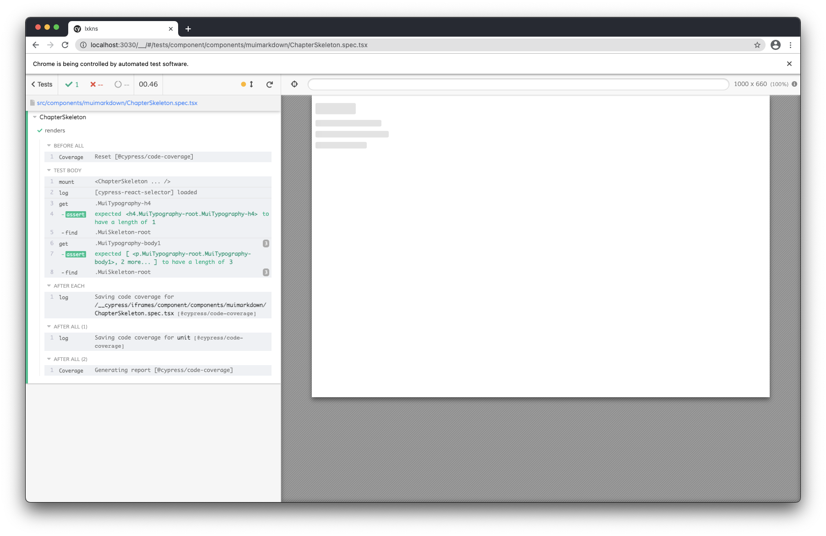Viewport: 826px width, 536px height.
Task: Open Chrome profile avatar
Action: pyautogui.click(x=776, y=45)
